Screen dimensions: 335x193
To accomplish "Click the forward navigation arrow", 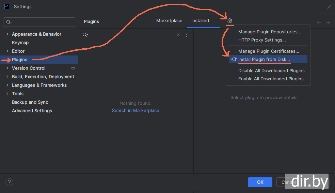I will pos(328,22).
